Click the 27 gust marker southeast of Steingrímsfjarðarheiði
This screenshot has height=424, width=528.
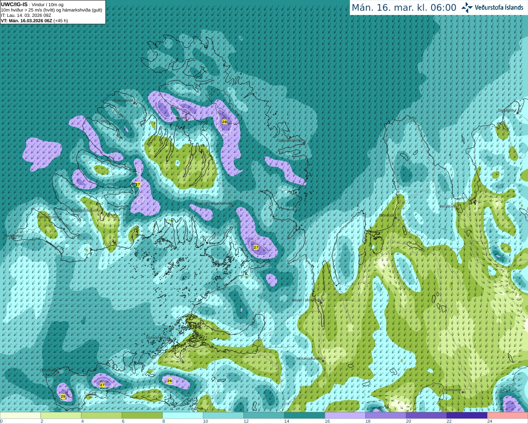tap(256, 247)
